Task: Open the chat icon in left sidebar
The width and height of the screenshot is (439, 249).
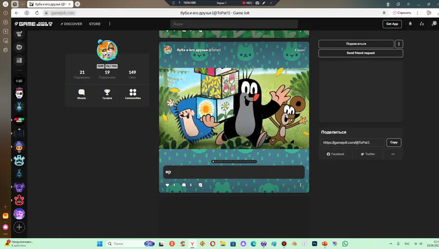Action: click(x=19, y=47)
